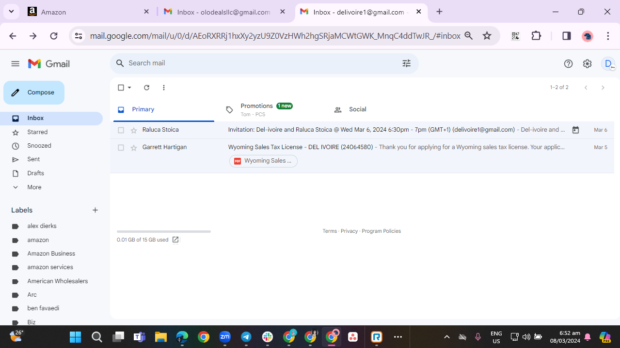Bookmark this page with the star
The height and width of the screenshot is (348, 620).
487,36
